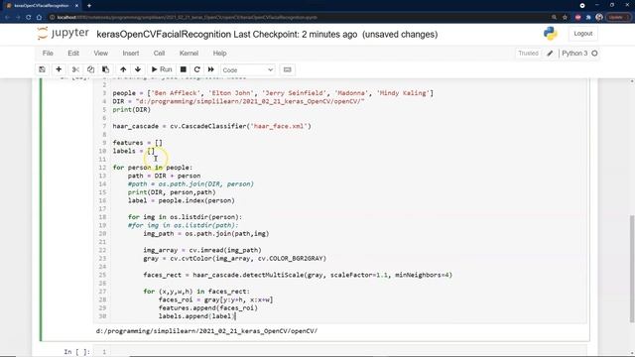The height and width of the screenshot is (357, 635).
Task: Close the kerasOpenCVFacialRecognition browser tab
Action: (x=76, y=6)
